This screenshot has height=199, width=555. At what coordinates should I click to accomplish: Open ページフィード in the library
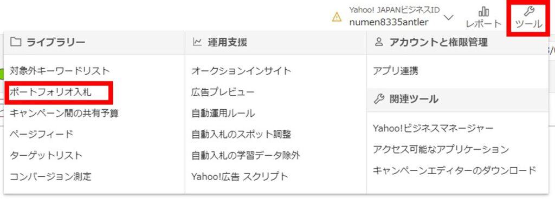[41, 134]
